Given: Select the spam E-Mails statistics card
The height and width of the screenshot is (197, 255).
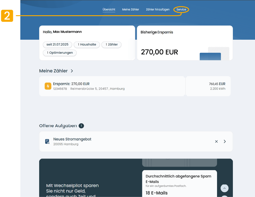Looking at the screenshot, I should click(179, 184).
